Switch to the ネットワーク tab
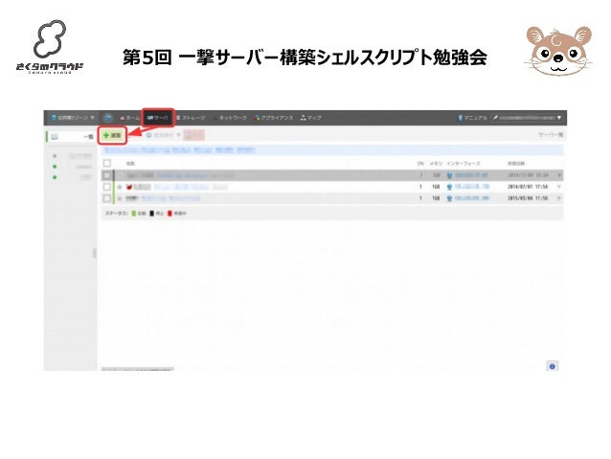This screenshot has height=459, width=611. click(230, 118)
